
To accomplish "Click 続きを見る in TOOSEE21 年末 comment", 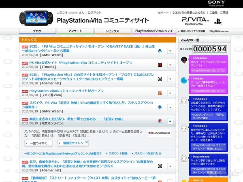I will click(x=207, y=140).
